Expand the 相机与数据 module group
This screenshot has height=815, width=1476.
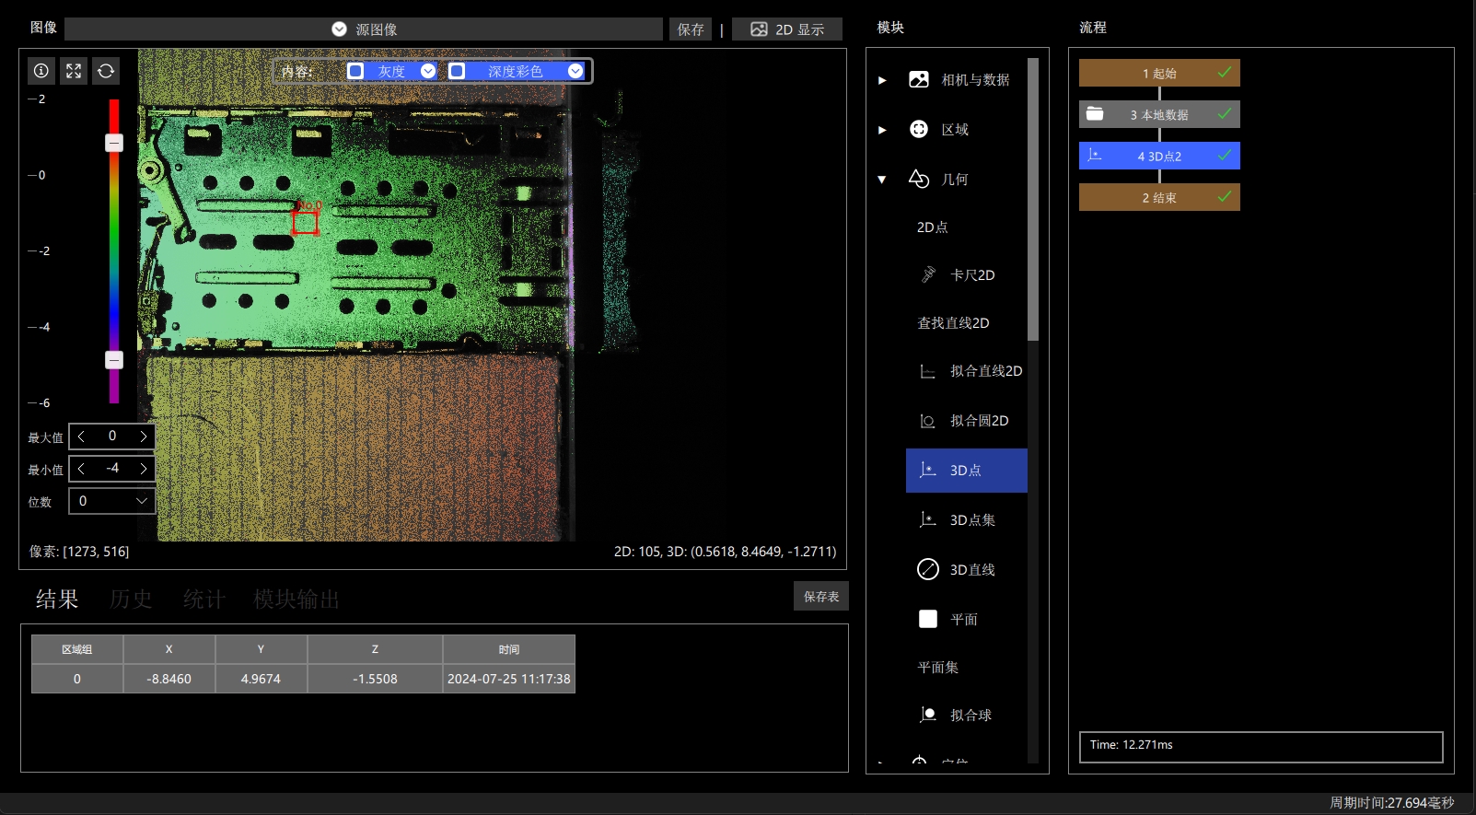click(882, 80)
